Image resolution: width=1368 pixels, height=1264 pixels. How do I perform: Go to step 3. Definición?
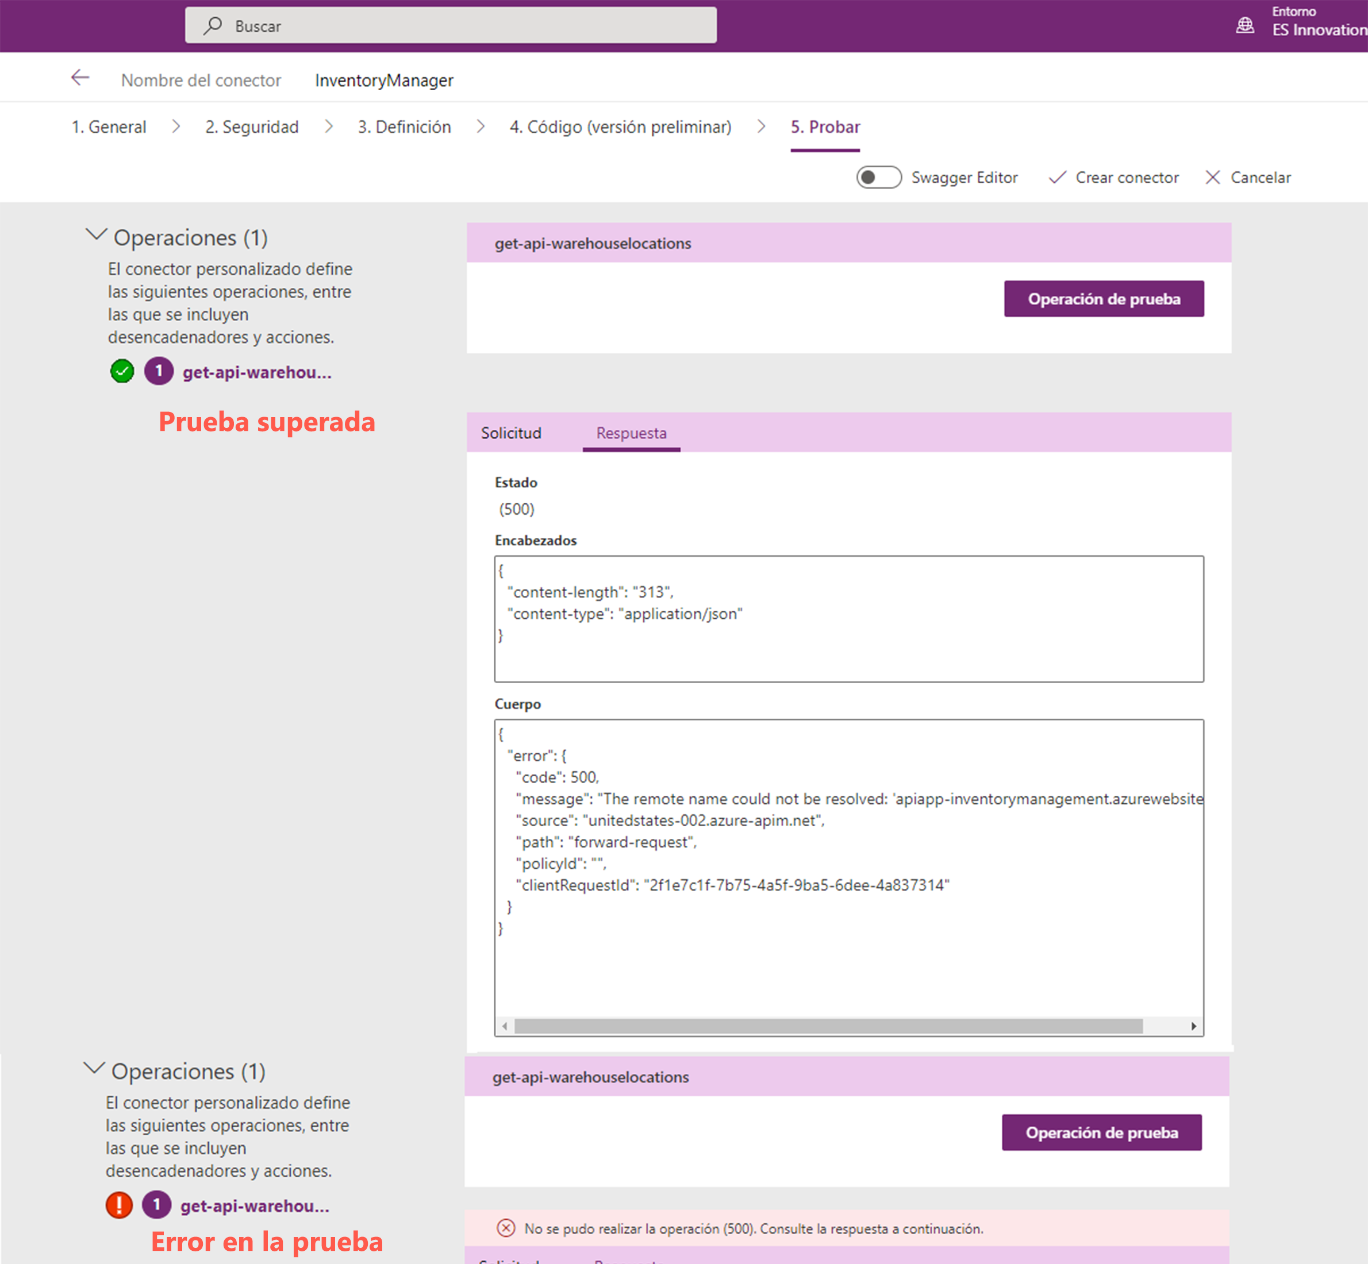pyautogui.click(x=404, y=127)
